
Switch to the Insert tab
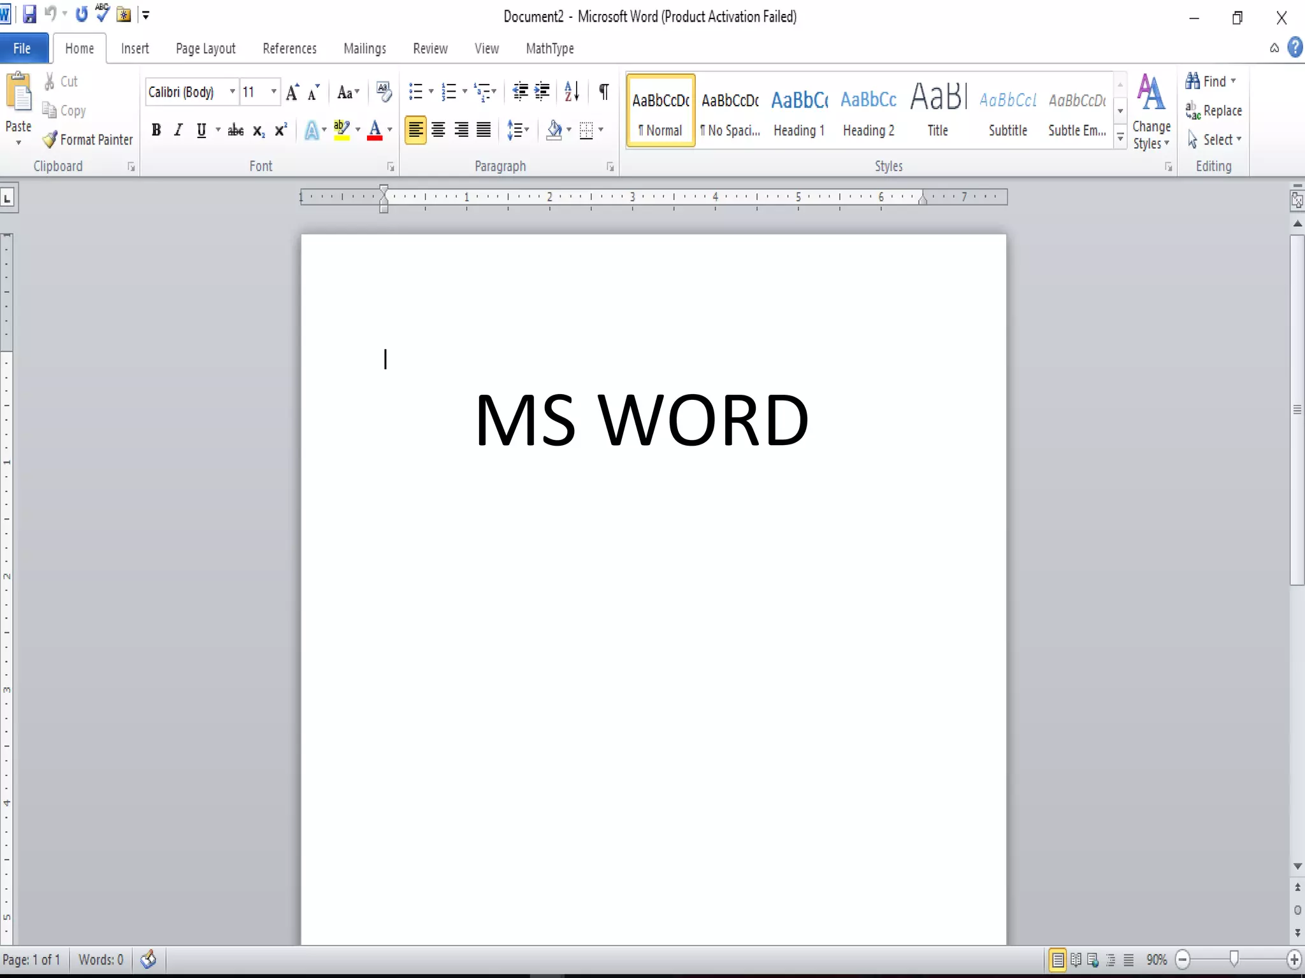[135, 48]
